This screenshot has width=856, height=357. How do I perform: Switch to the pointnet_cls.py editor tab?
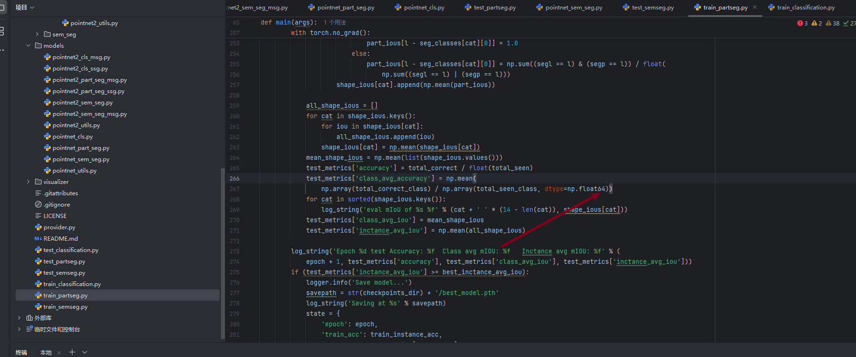pos(420,8)
